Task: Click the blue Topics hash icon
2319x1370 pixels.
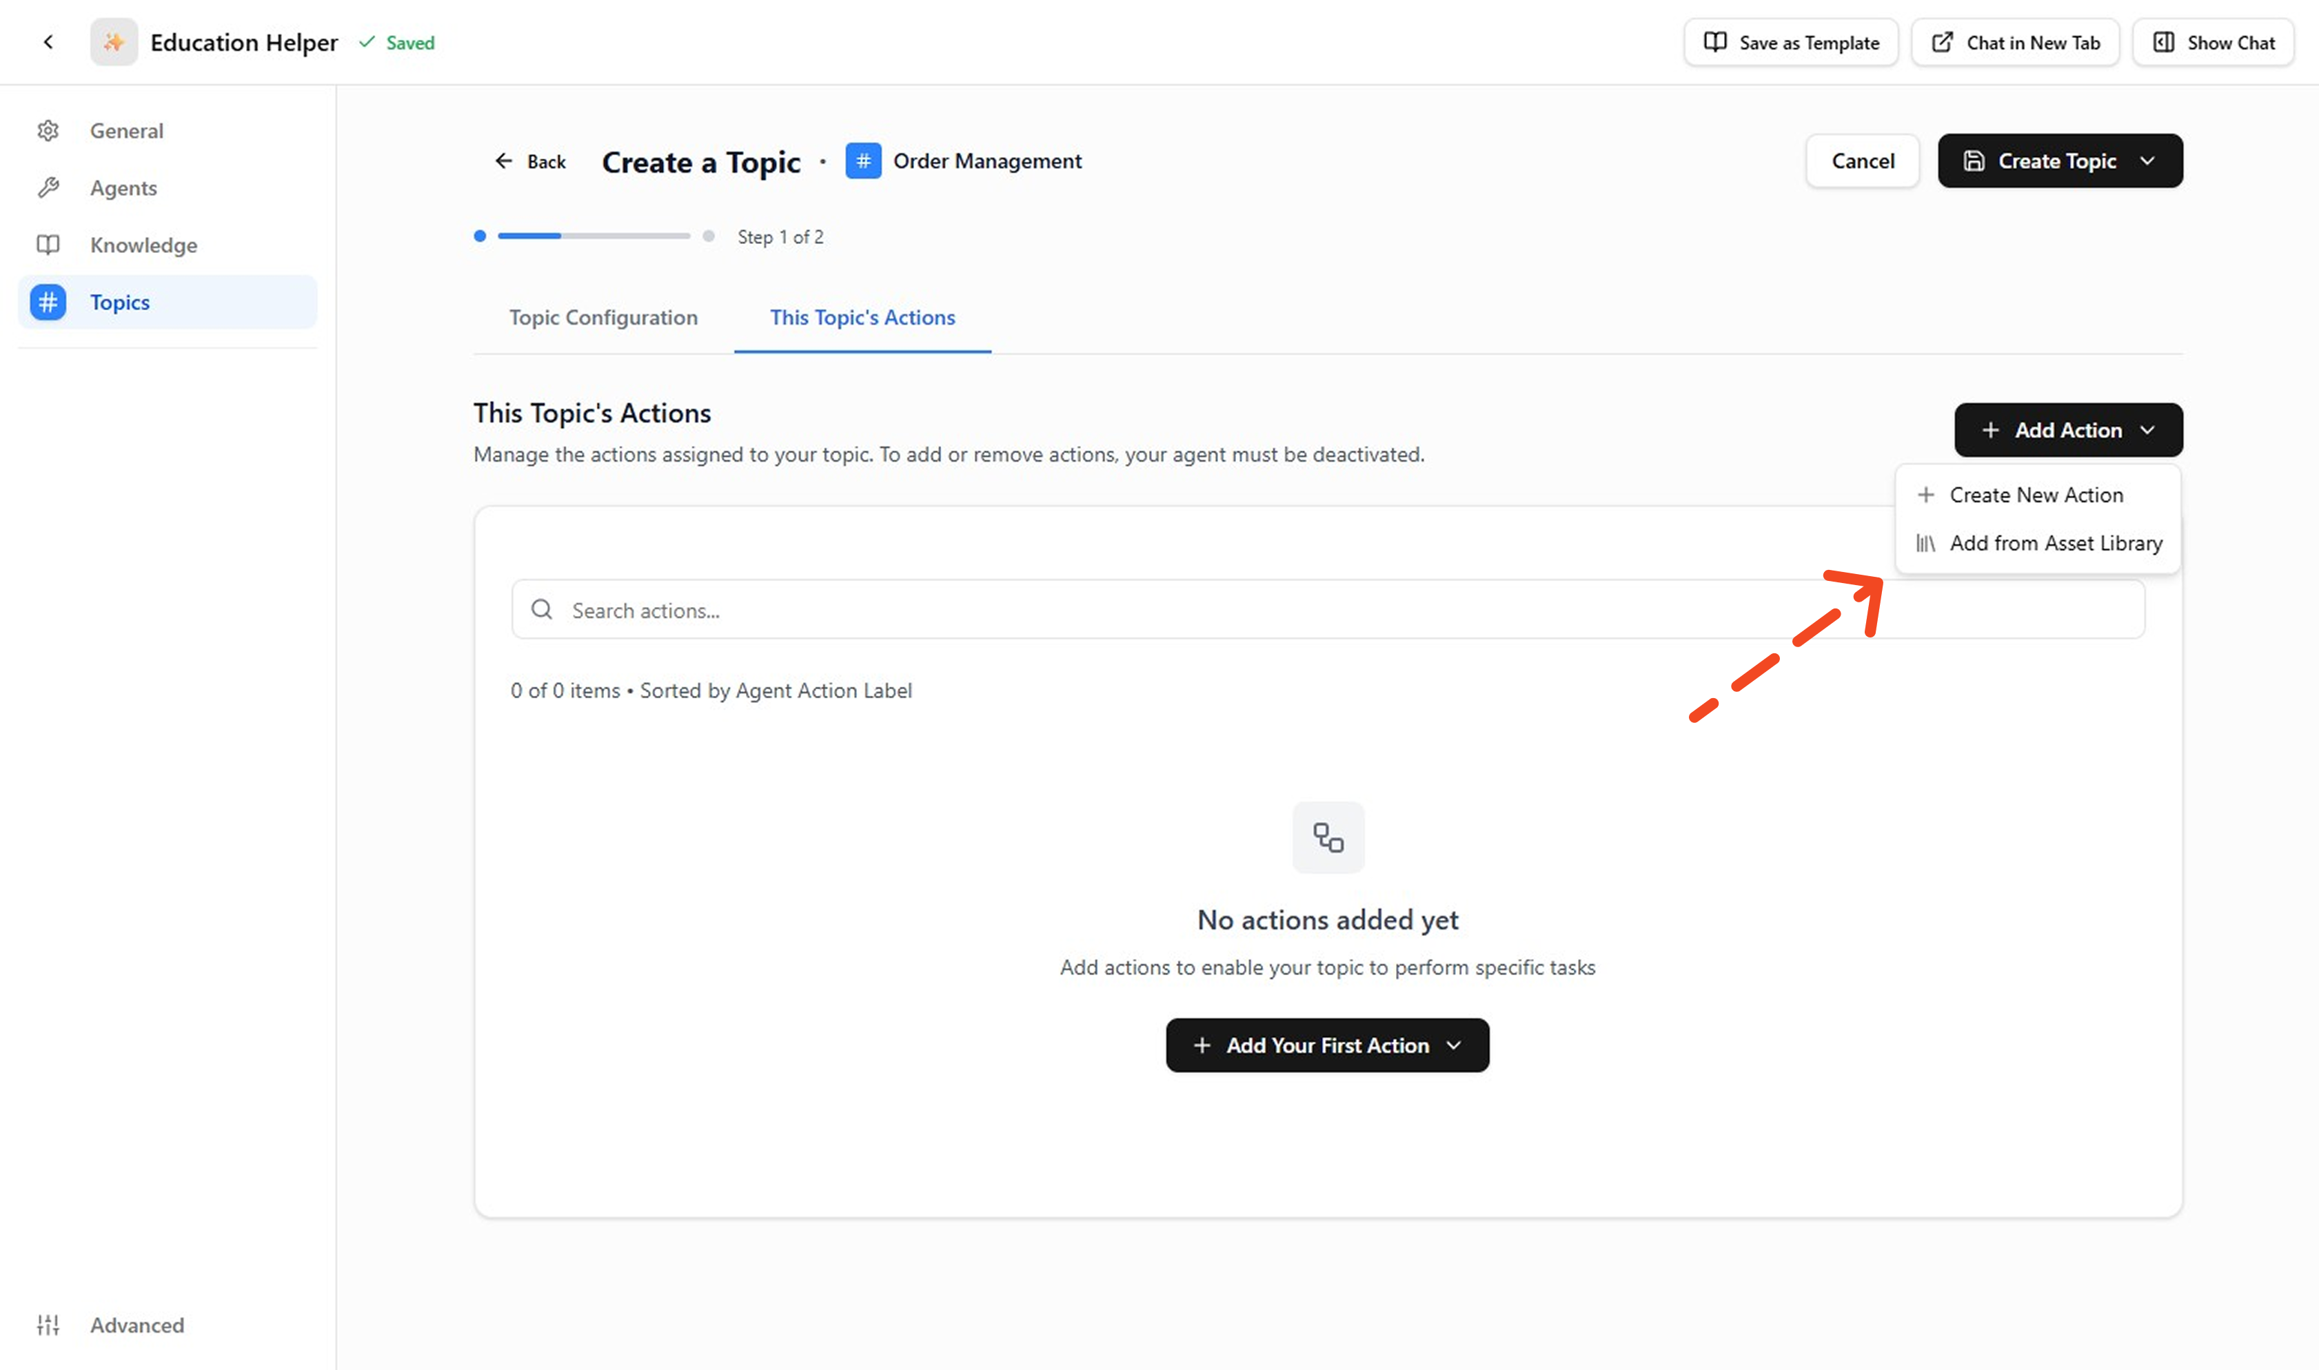Action: click(48, 302)
